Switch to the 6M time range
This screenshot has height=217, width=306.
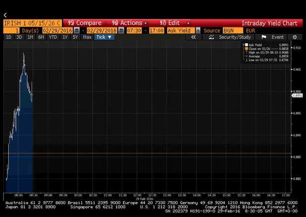click(41, 37)
